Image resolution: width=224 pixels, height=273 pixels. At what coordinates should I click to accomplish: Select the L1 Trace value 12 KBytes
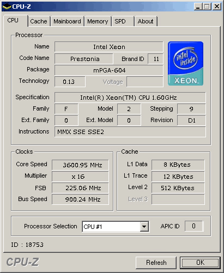pos(178,177)
